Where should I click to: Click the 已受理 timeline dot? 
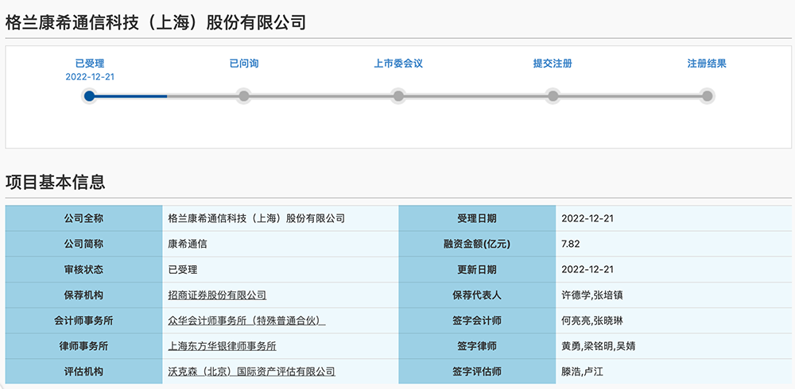pos(90,96)
